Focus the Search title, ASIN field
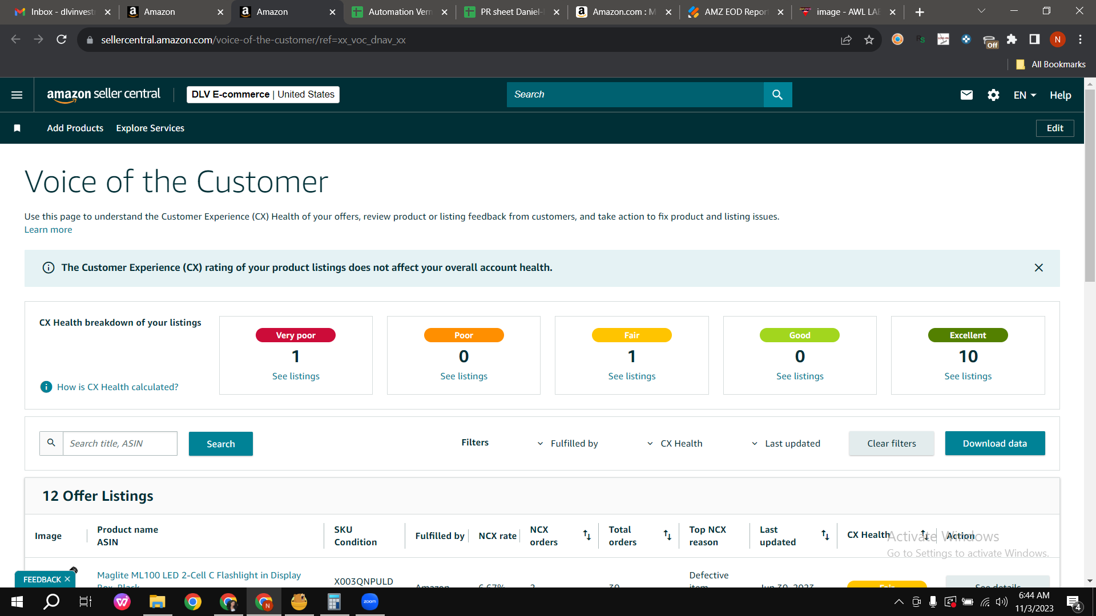 point(120,444)
